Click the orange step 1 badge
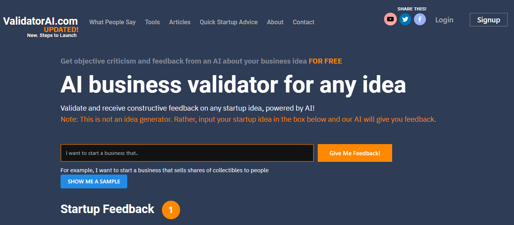 pyautogui.click(x=171, y=210)
